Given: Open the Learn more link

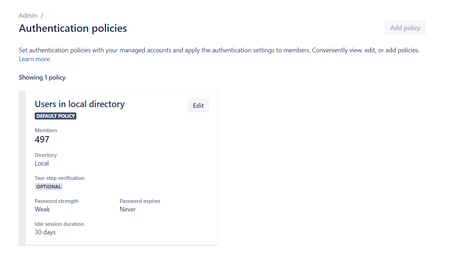Looking at the screenshot, I should [x=34, y=59].
